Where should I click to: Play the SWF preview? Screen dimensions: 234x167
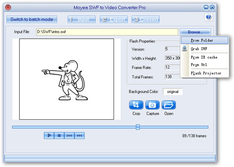[x=49, y=135]
